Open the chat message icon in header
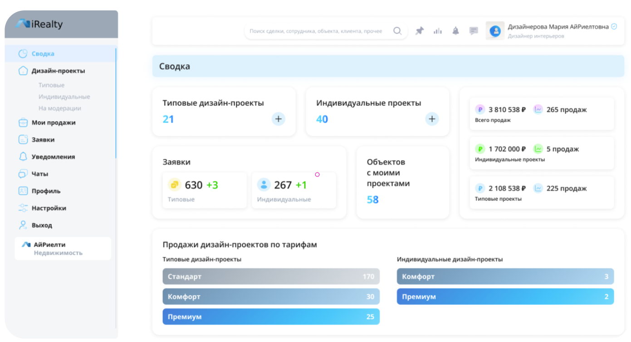The width and height of the screenshot is (631, 342). 474,31
